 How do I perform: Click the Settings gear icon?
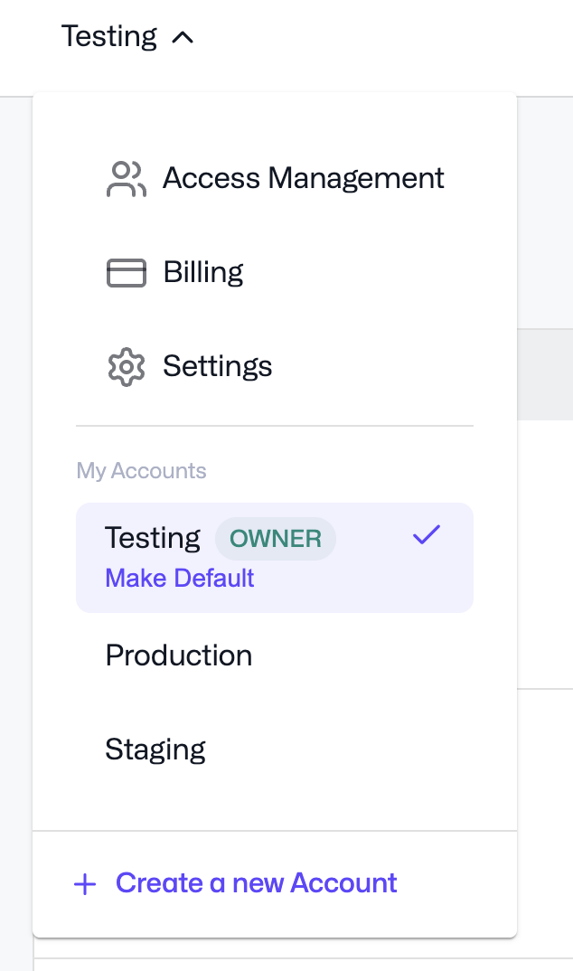pos(127,366)
